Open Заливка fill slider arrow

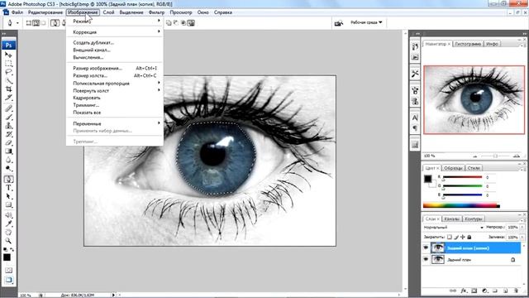pos(522,238)
